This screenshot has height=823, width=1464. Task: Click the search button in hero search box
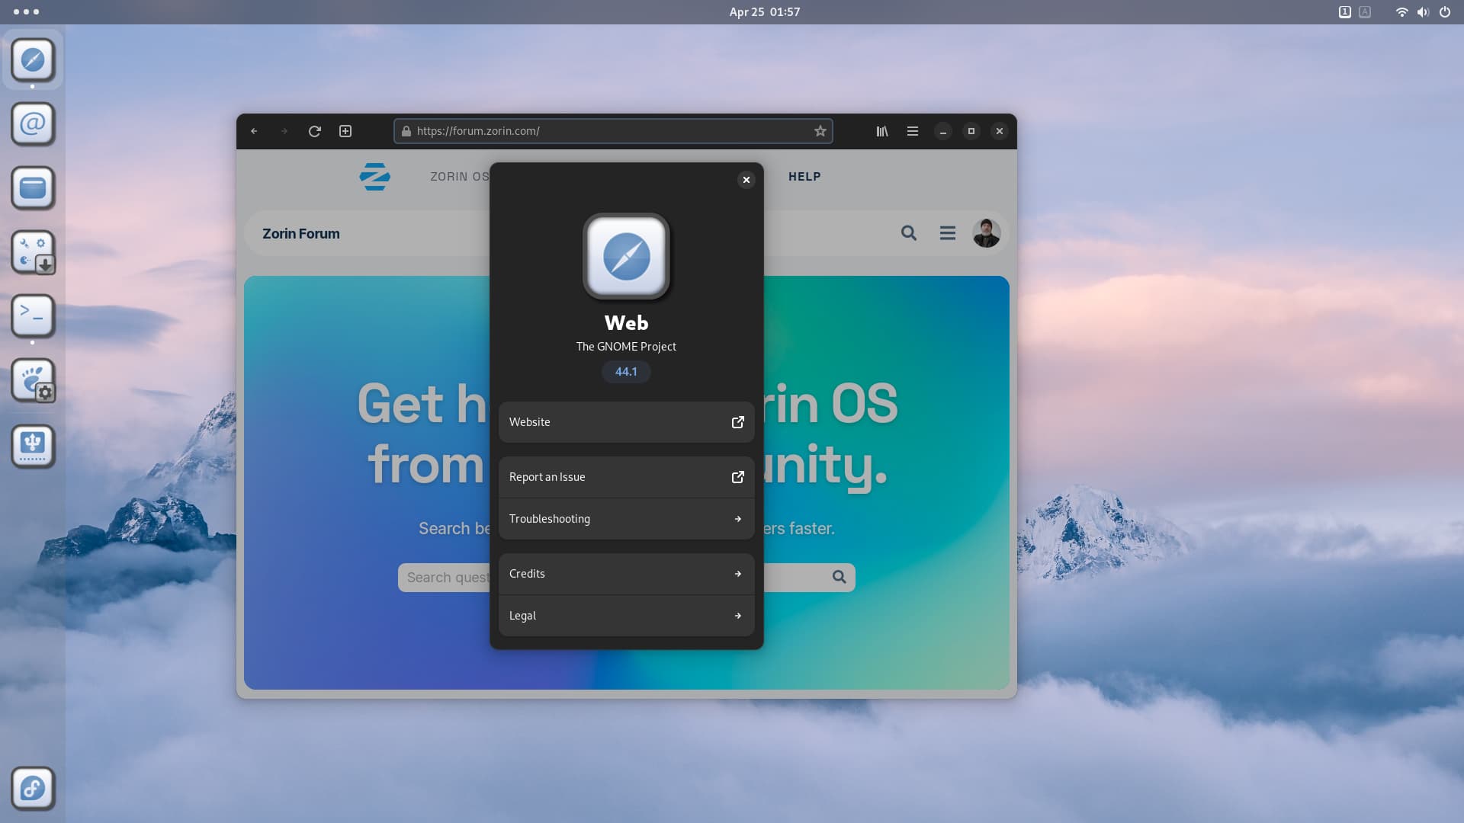tap(839, 577)
